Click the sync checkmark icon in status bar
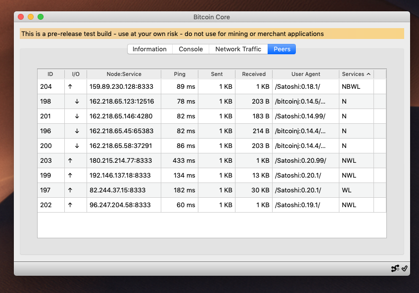Screen dimensions: 419x293 pos(404,268)
